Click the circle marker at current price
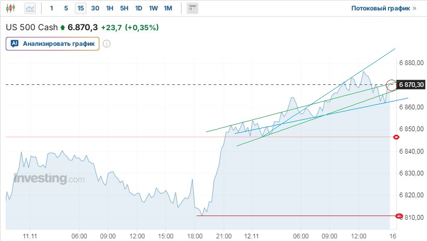This screenshot has height=241, width=427. tap(392, 84)
